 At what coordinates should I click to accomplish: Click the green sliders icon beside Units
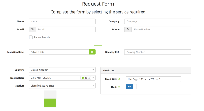coord(119,87)
